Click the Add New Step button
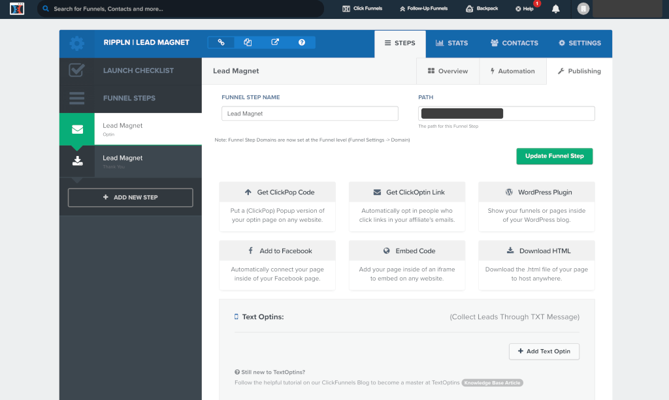Screen dimensions: 669x400 click(130, 198)
